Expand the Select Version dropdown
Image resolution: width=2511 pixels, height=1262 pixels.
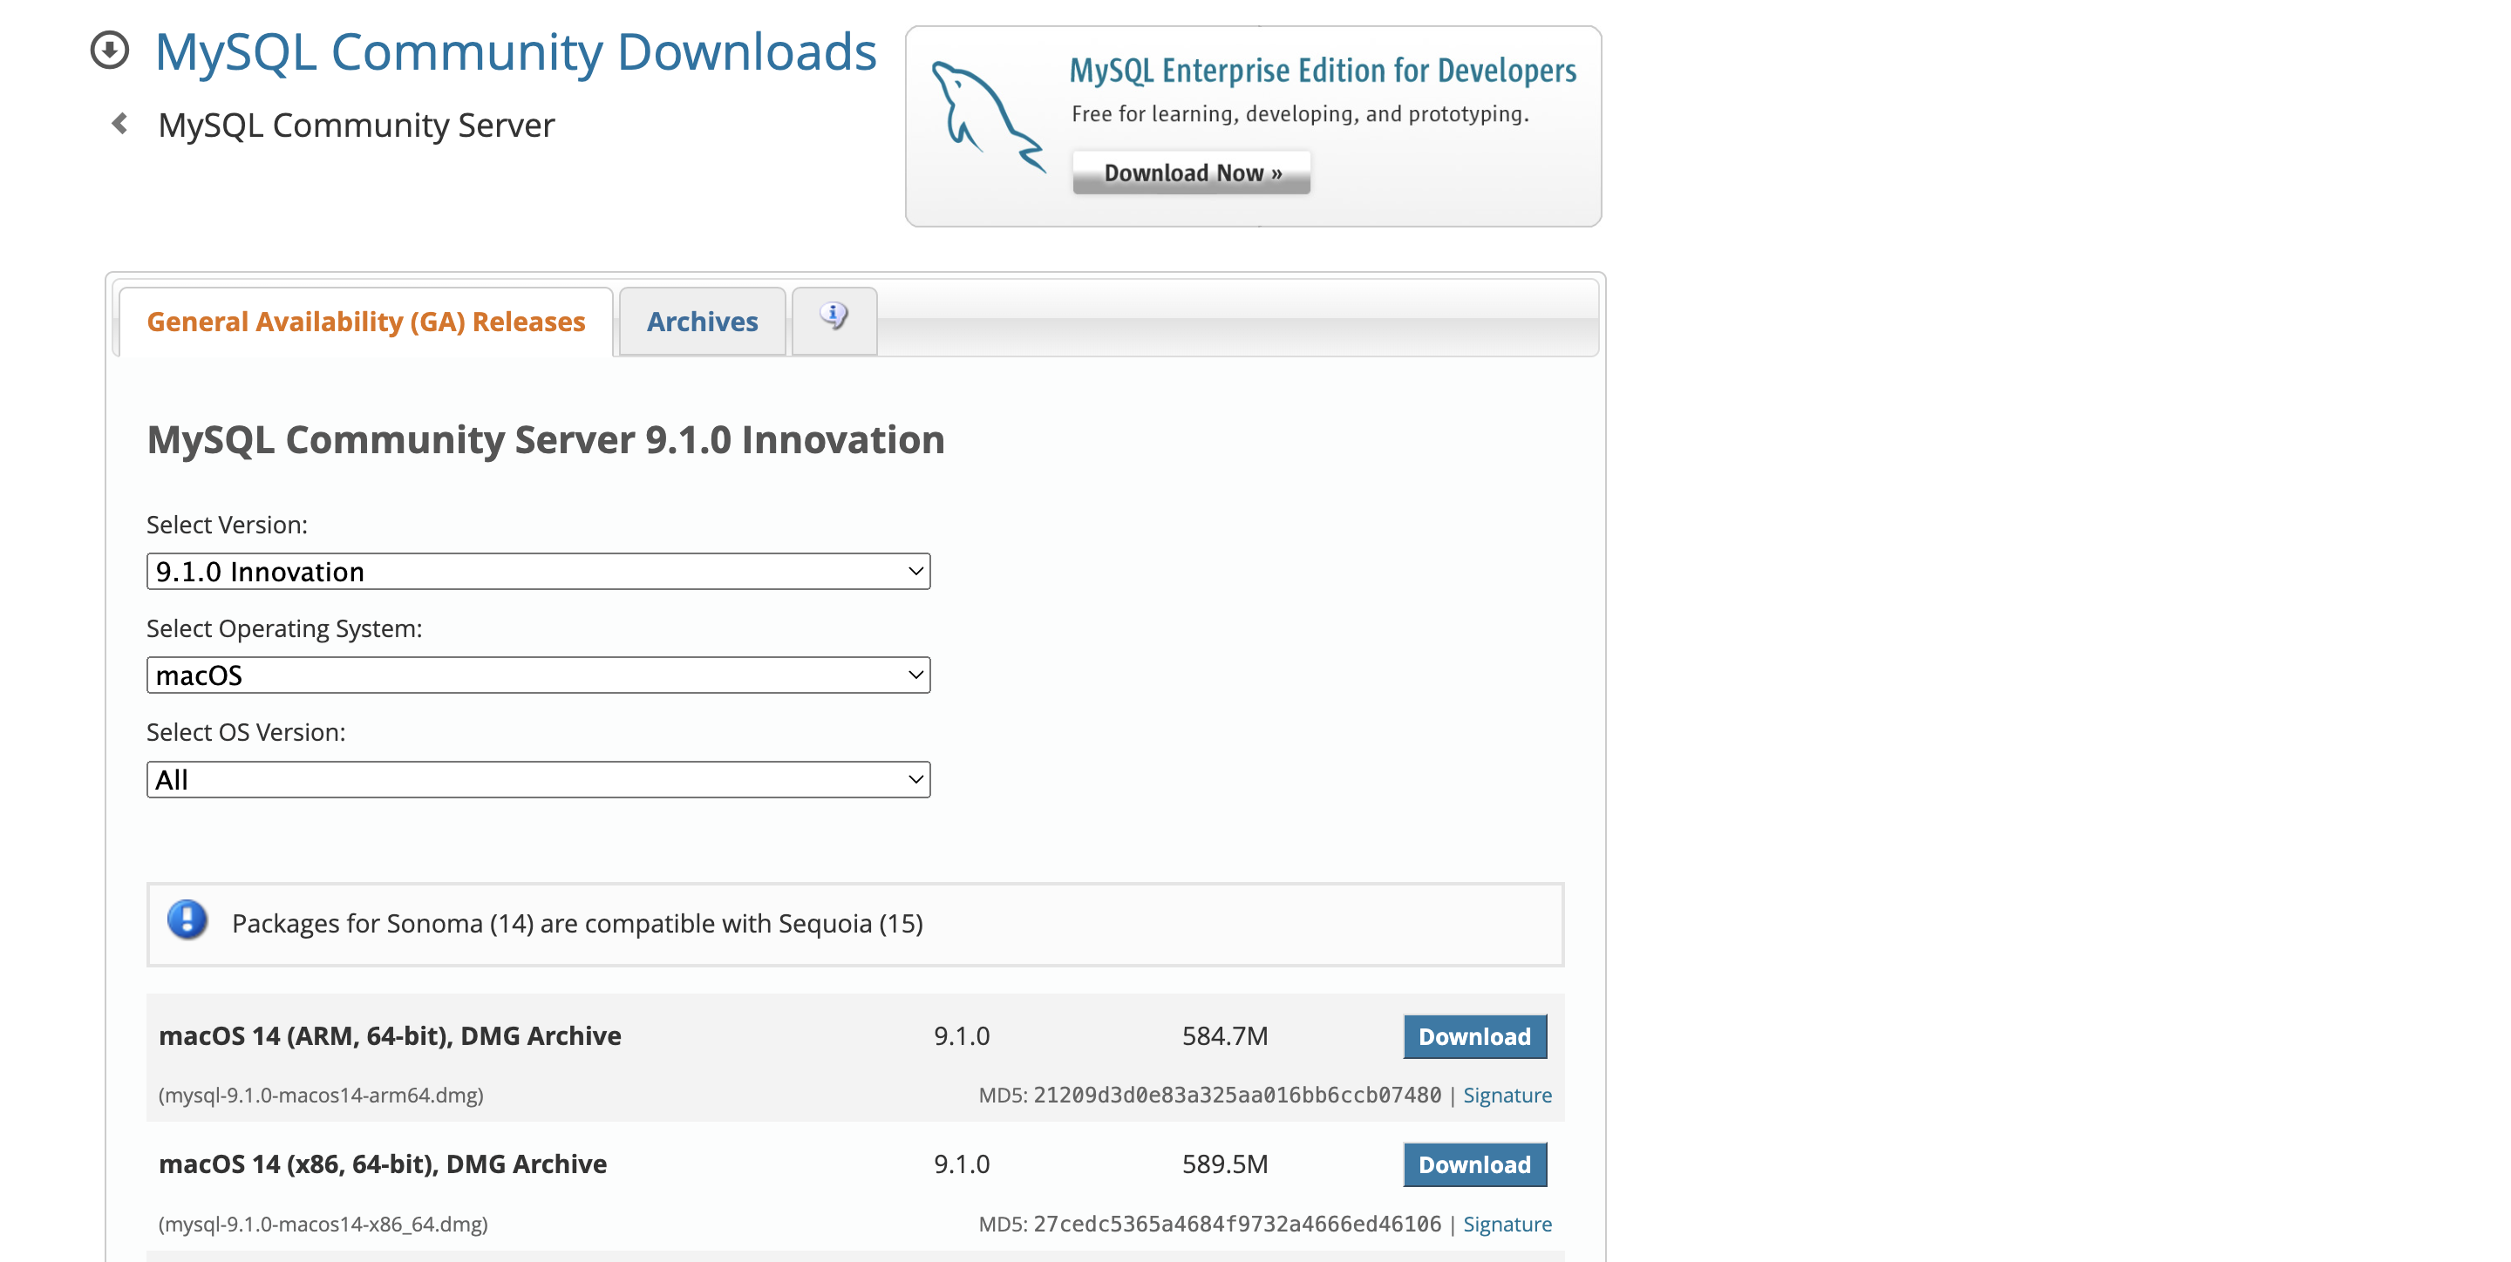pyautogui.click(x=538, y=571)
